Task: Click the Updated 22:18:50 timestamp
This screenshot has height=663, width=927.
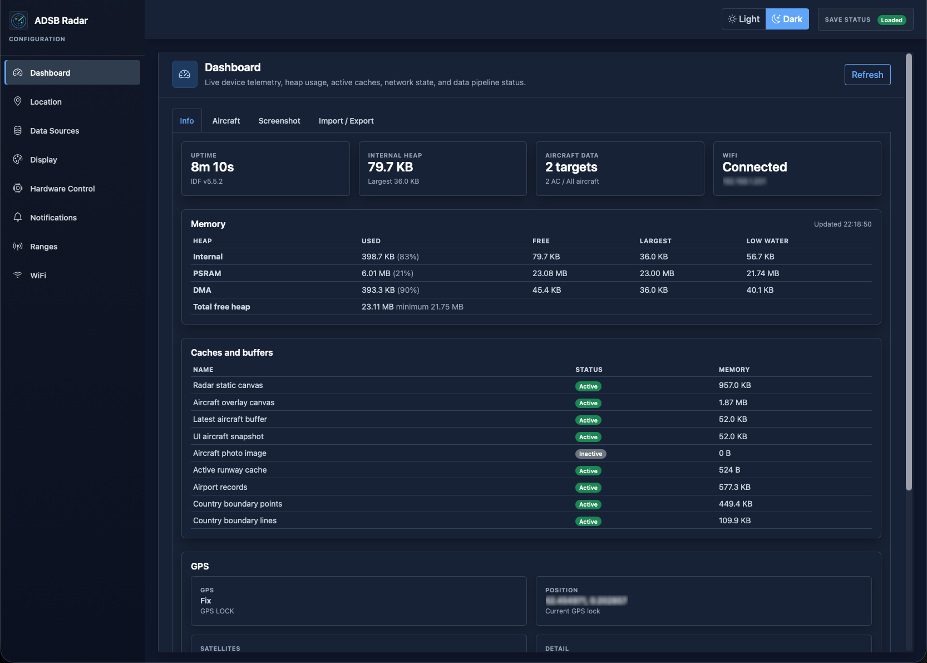Action: [x=842, y=224]
